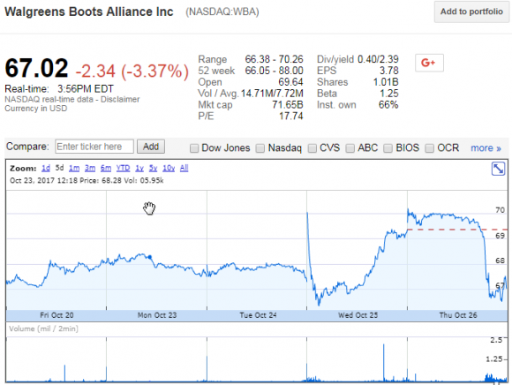Expand the chart to full size

[x=498, y=169]
